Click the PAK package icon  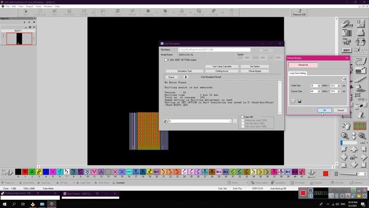[347, 42]
